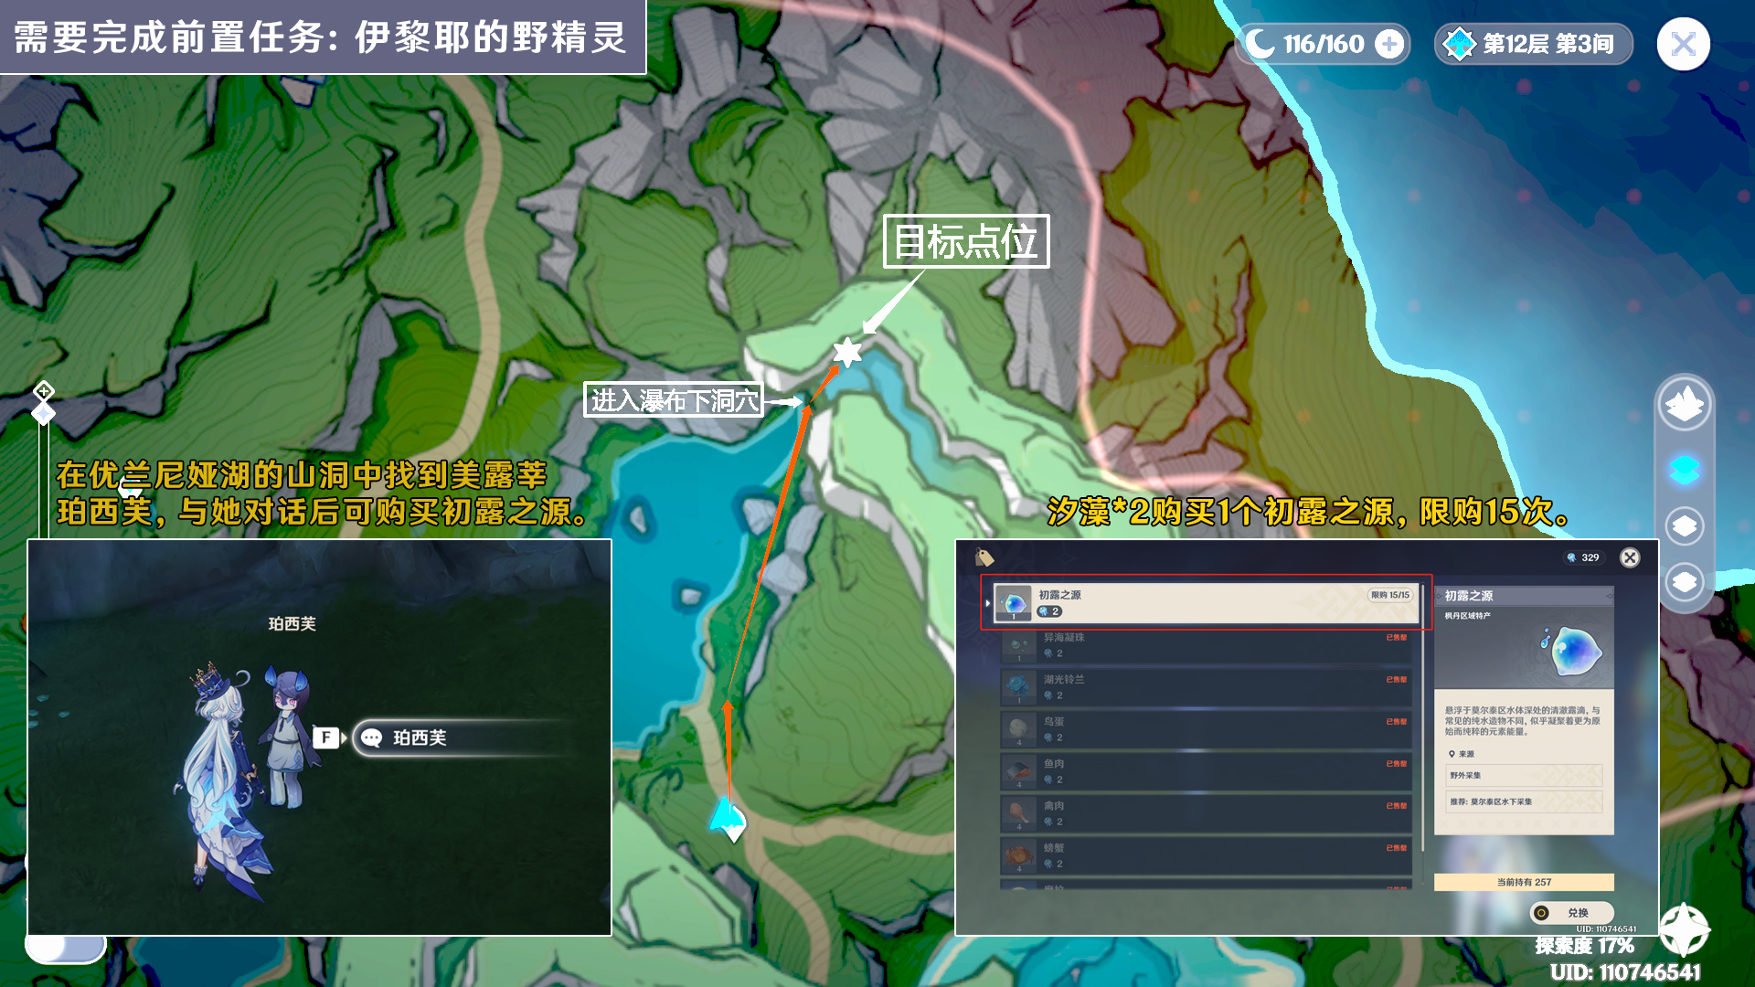Click the shop price-tag icon
Image resolution: width=1755 pixels, height=987 pixels.
(984, 557)
